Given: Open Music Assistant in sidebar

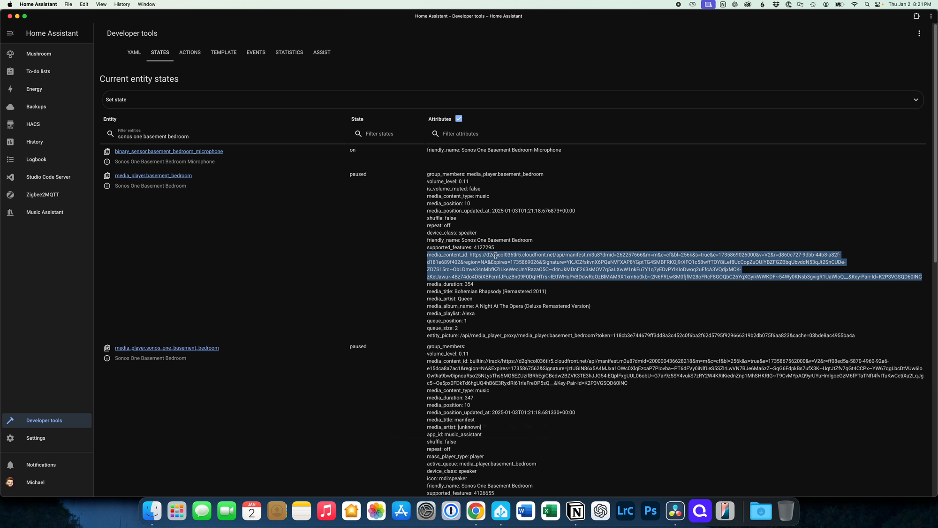Looking at the screenshot, I should pos(47,212).
